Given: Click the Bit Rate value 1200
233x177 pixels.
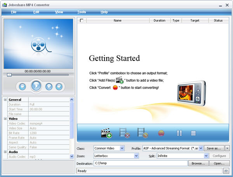Looking at the screenshot, I should tap(33, 133).
